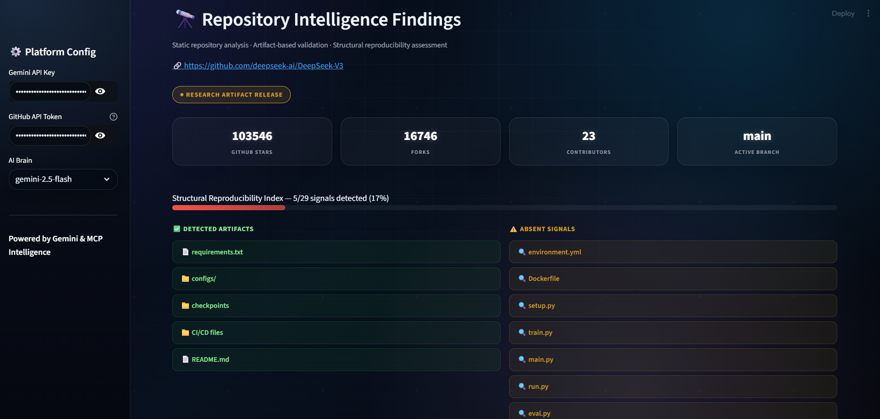
Task: Click the run.py magnifier icon
Action: 522,386
